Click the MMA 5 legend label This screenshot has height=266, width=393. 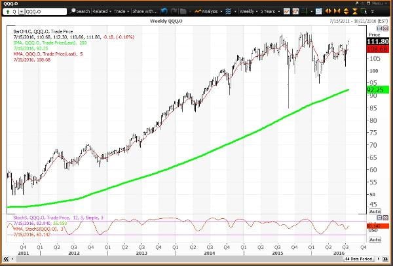click(x=48, y=54)
